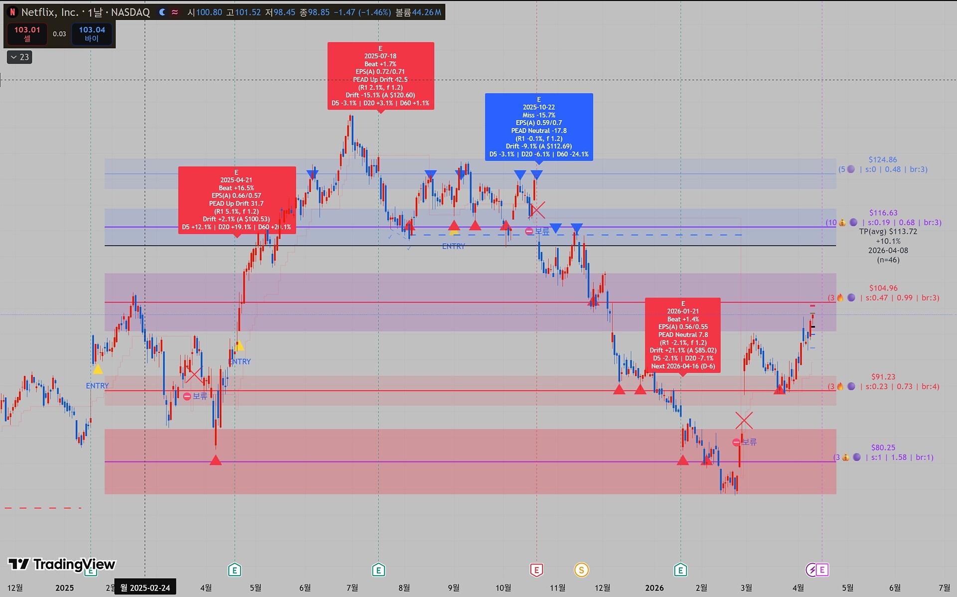957x597 pixels.
Task: Click the 2026-01-21 earnings info label
Action: [682, 335]
